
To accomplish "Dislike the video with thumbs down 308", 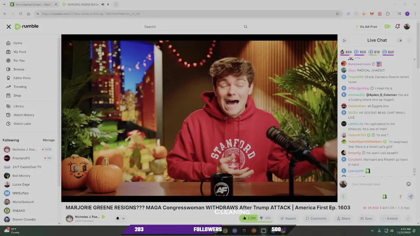I will click(266, 218).
